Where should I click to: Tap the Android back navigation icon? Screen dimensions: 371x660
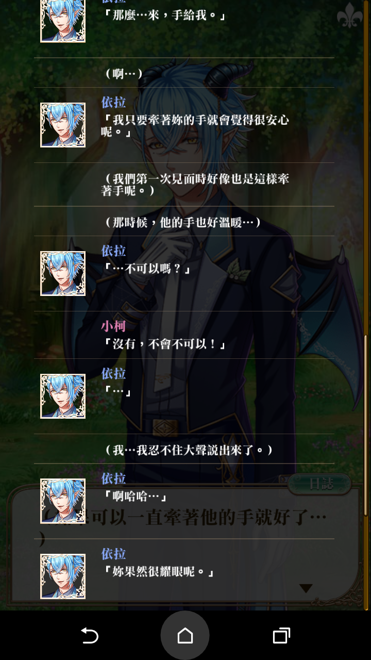(90, 636)
